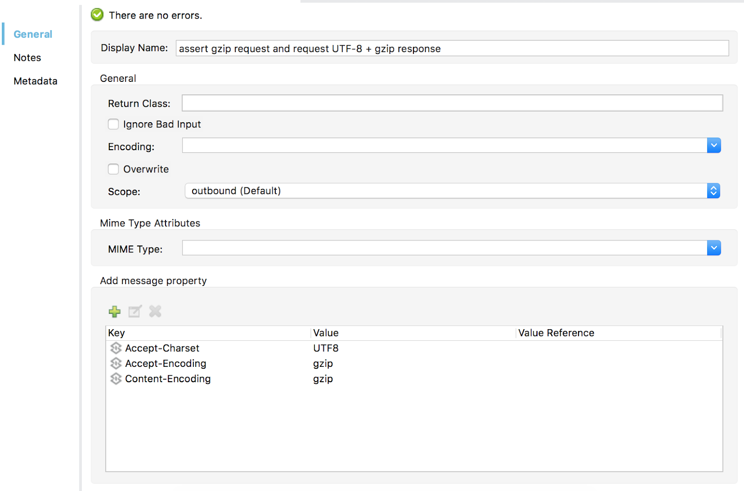Open the Encoding dropdown arrow
The width and height of the screenshot is (744, 491).
[x=714, y=146]
